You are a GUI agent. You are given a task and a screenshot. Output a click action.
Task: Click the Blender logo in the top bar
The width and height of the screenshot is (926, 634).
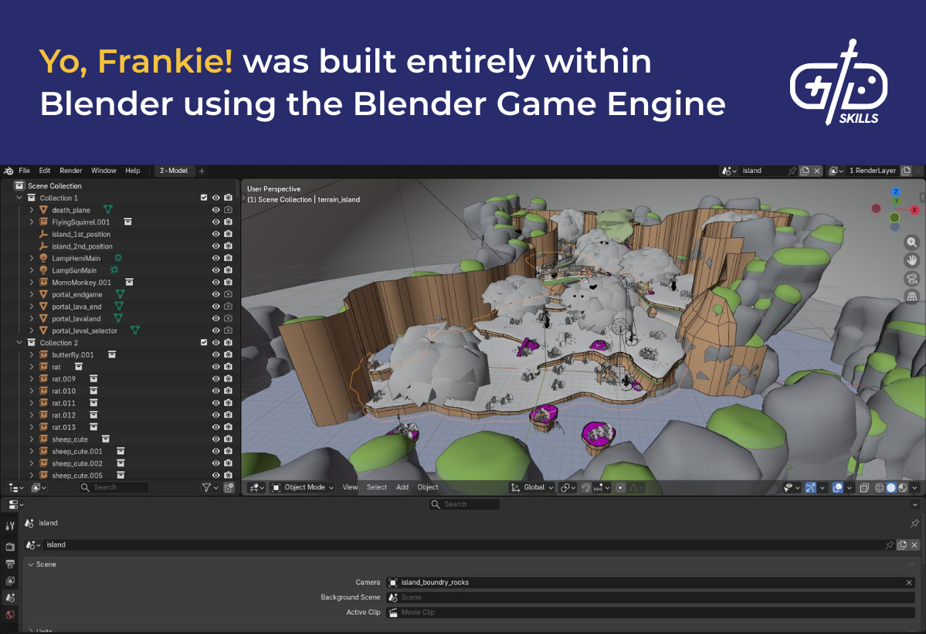pyautogui.click(x=8, y=171)
